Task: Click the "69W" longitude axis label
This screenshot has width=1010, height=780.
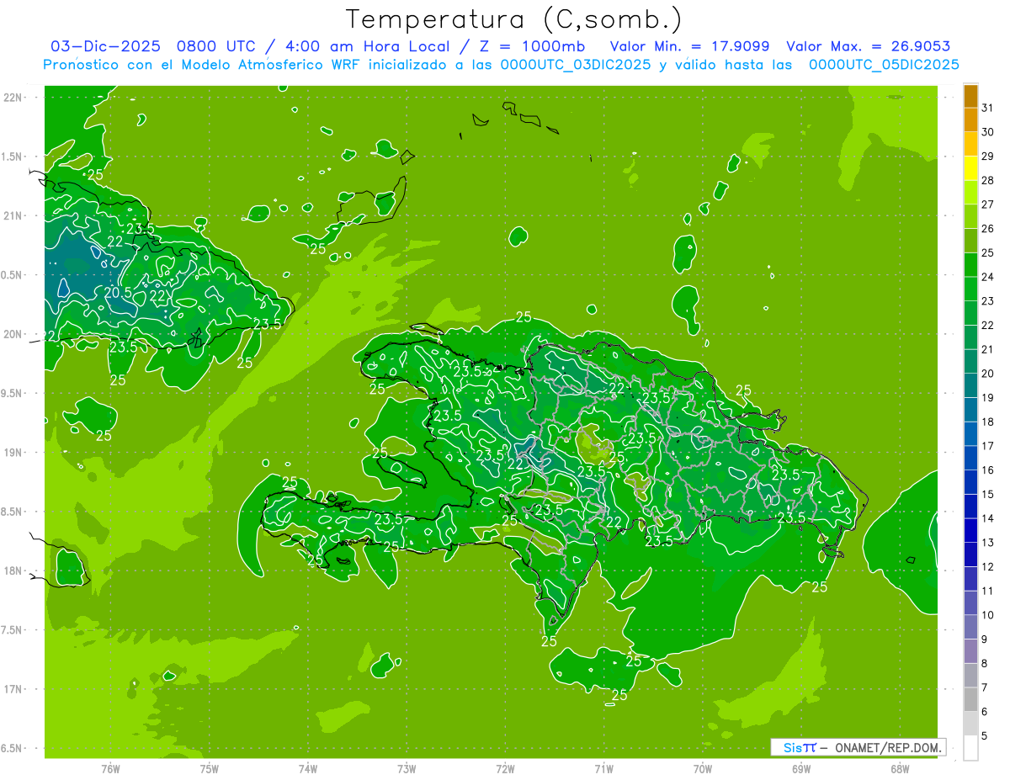Action: tap(801, 770)
